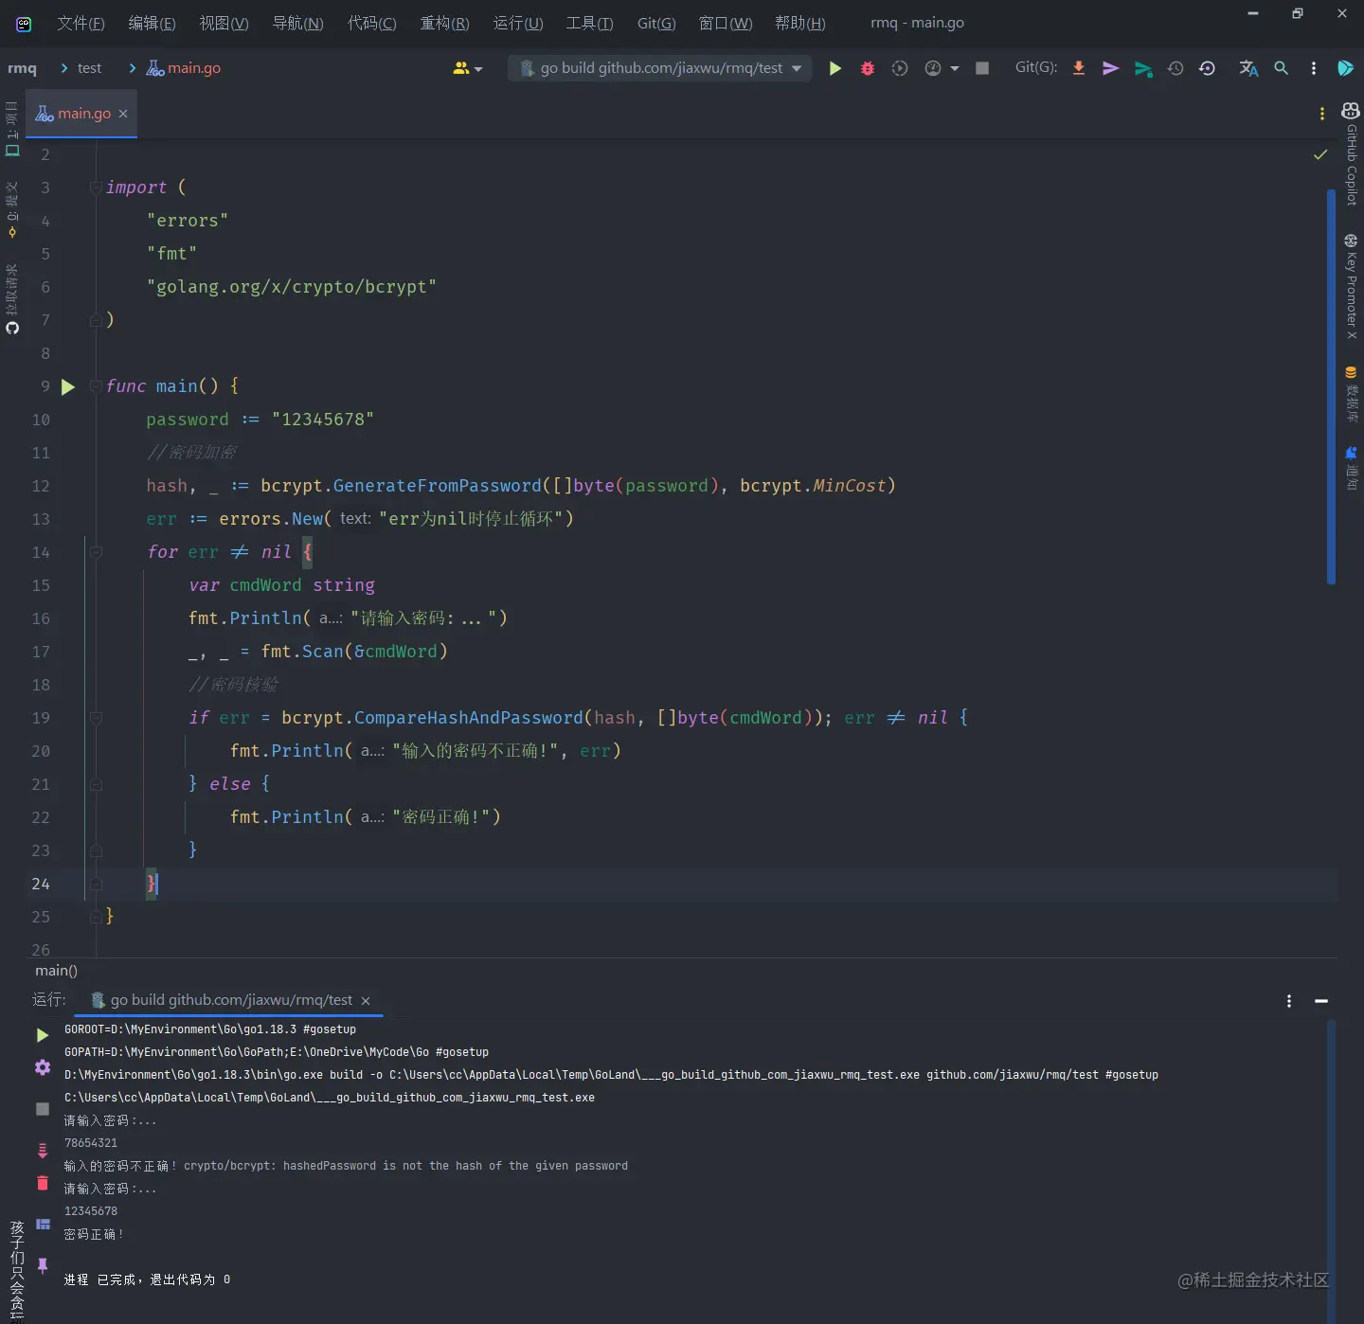
Task: Click main.go breadcrumb
Action: tap(184, 68)
